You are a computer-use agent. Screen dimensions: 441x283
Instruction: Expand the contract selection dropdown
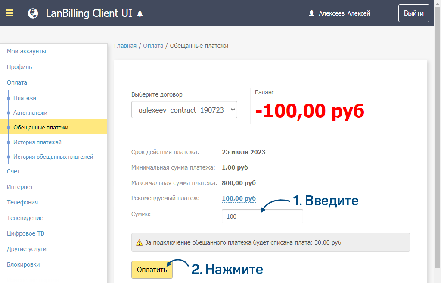coord(184,110)
